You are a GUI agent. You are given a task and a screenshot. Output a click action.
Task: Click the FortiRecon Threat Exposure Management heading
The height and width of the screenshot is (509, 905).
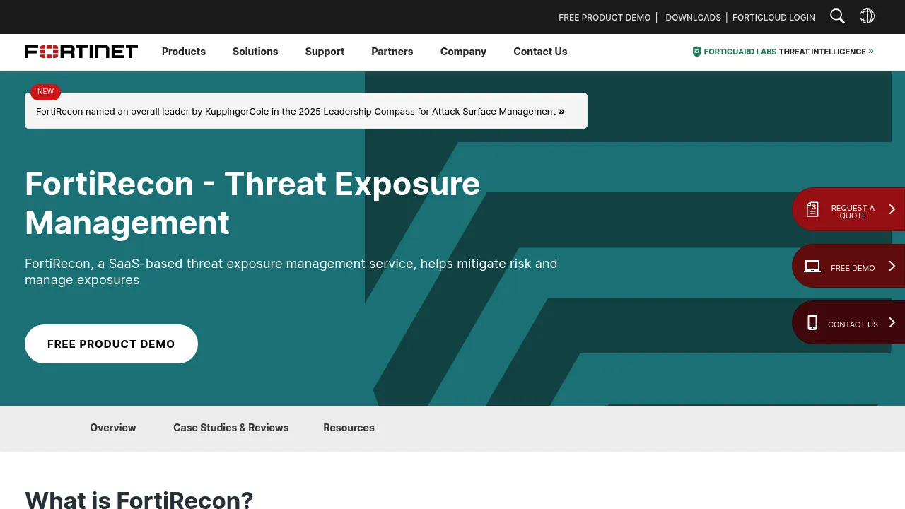(252, 203)
